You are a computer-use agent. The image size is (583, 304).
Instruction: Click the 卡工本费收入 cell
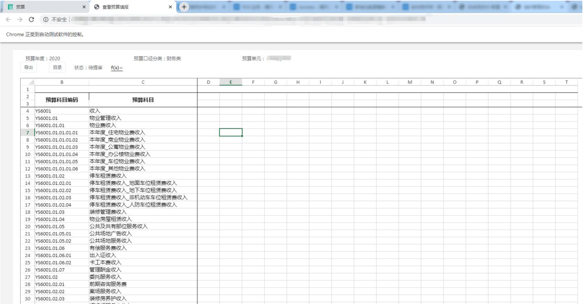point(143,263)
